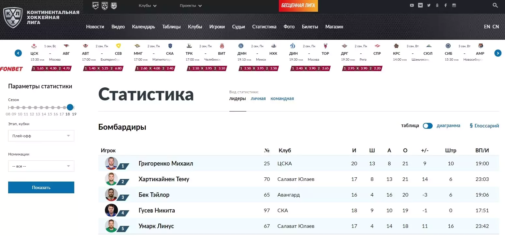Open Григоренко Михаил player row
This screenshot has height=236, width=505.
click(298, 163)
